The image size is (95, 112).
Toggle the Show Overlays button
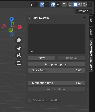(53, 4)
